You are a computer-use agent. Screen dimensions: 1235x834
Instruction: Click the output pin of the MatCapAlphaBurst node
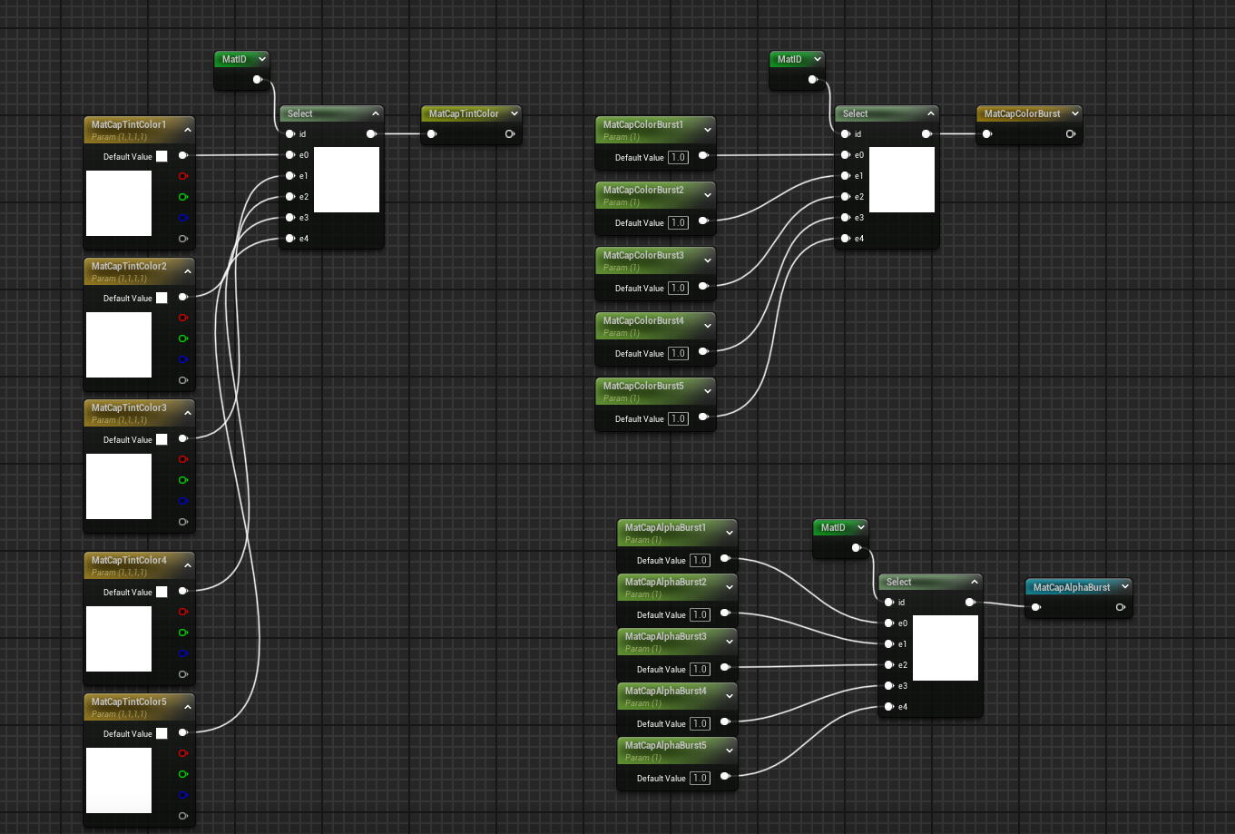pyautogui.click(x=1121, y=607)
